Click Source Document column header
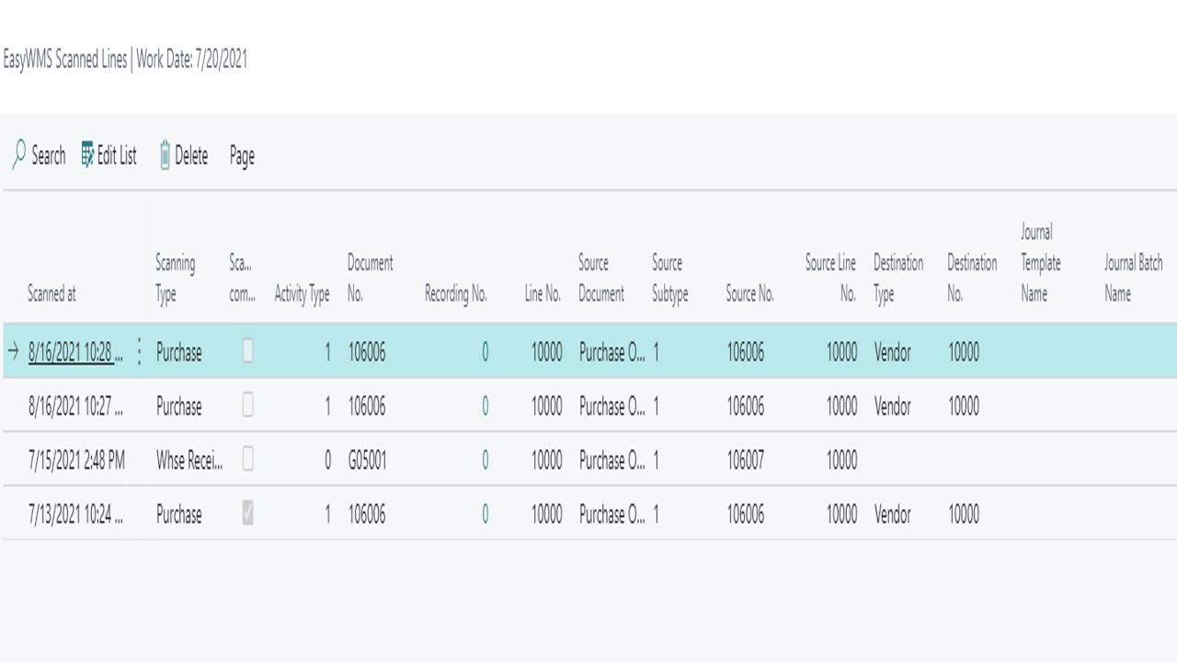The image size is (1177, 662). click(x=601, y=279)
